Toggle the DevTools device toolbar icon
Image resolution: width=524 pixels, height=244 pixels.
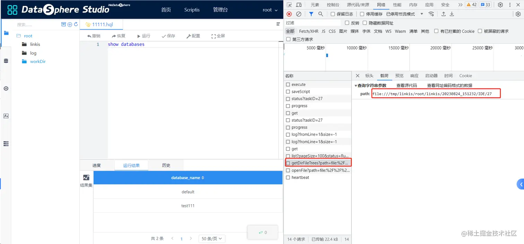pos(299,5)
